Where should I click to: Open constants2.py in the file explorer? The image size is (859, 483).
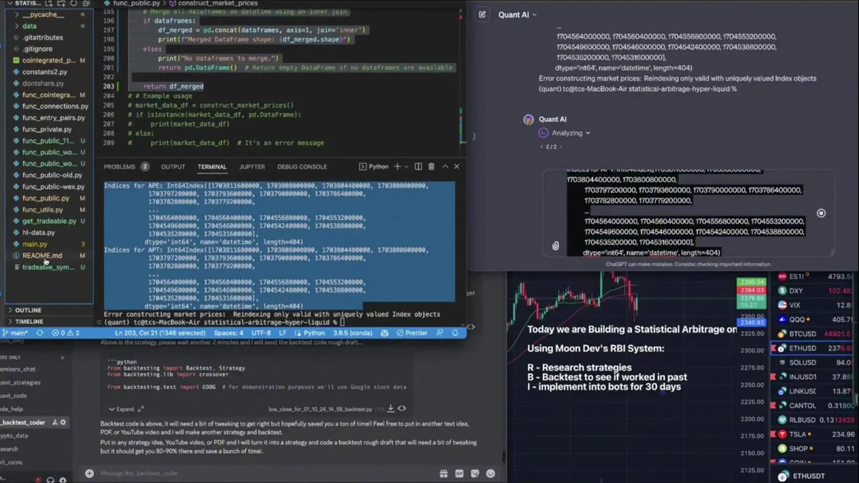pos(44,72)
